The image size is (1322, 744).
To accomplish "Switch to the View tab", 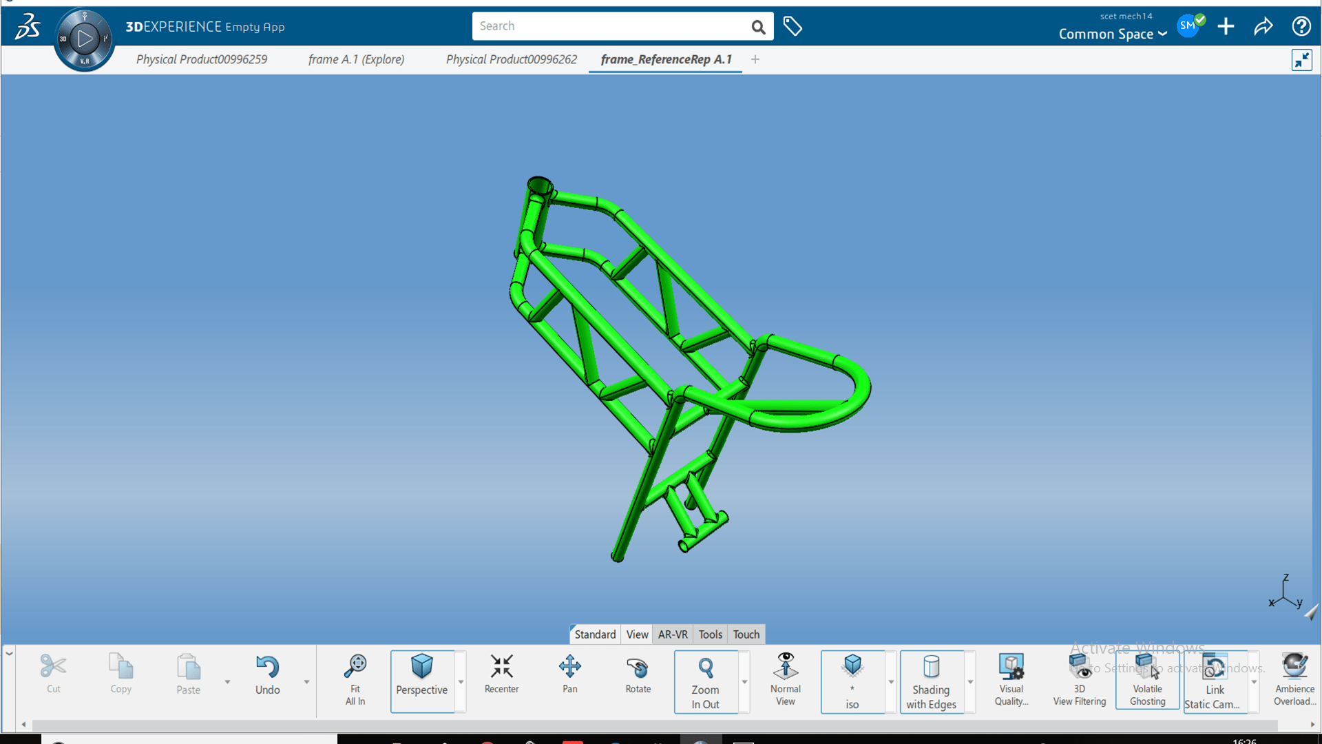I will (x=636, y=634).
